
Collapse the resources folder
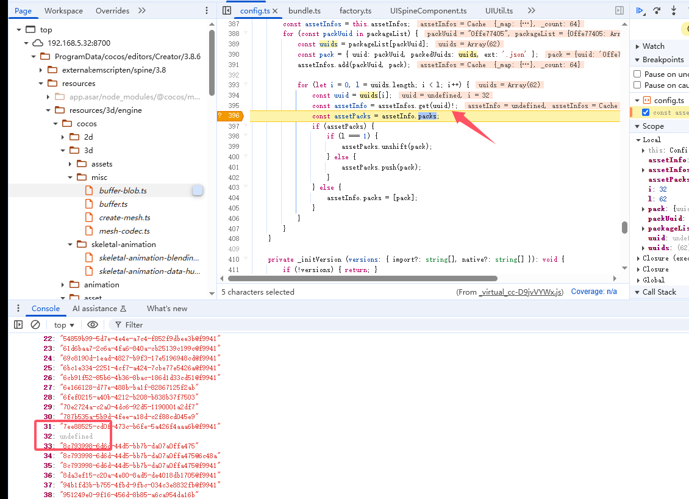click(41, 83)
